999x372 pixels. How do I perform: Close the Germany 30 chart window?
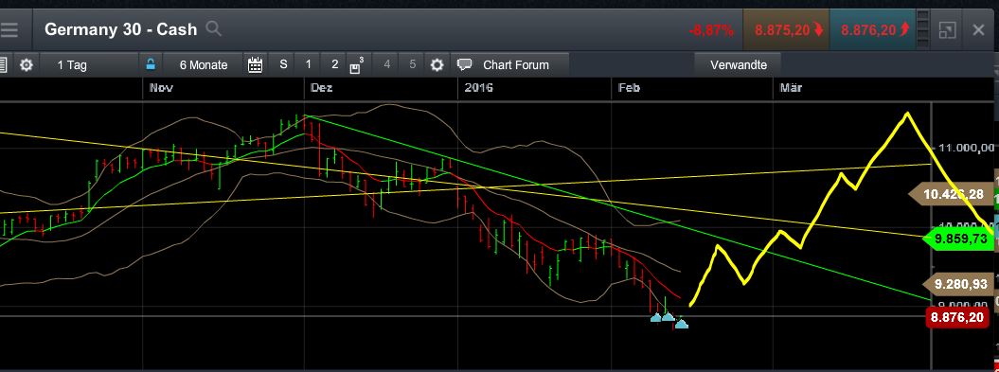click(x=978, y=30)
